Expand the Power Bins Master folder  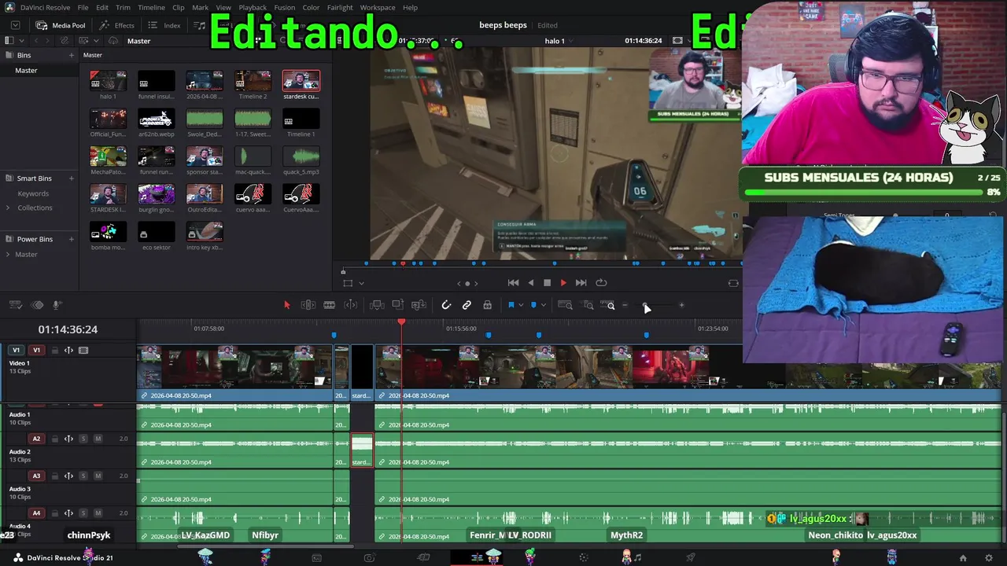coord(8,255)
